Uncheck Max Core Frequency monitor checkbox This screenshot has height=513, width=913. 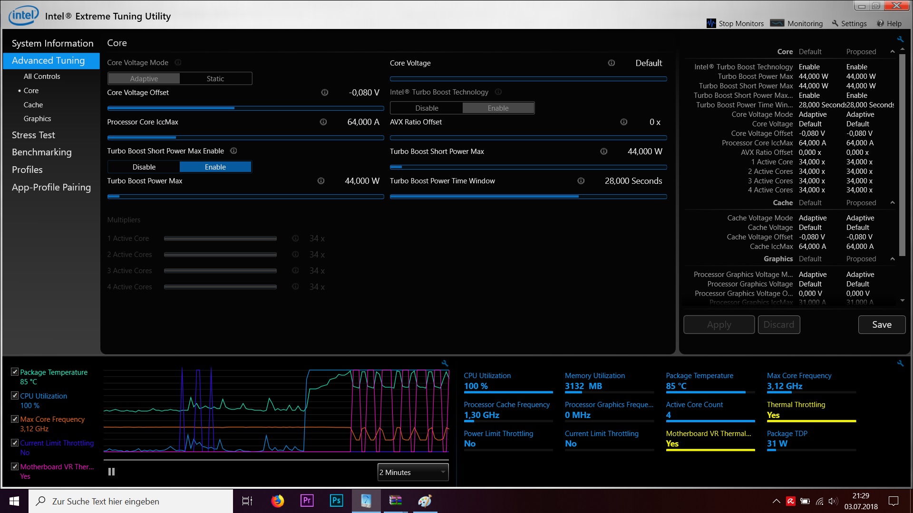click(15, 419)
